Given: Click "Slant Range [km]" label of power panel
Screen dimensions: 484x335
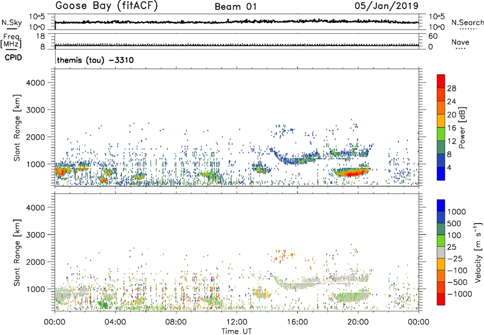Looking at the screenshot, I should click(17, 128).
